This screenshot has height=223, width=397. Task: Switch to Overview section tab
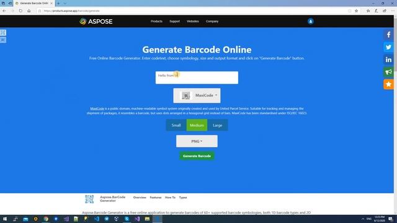(x=140, y=198)
